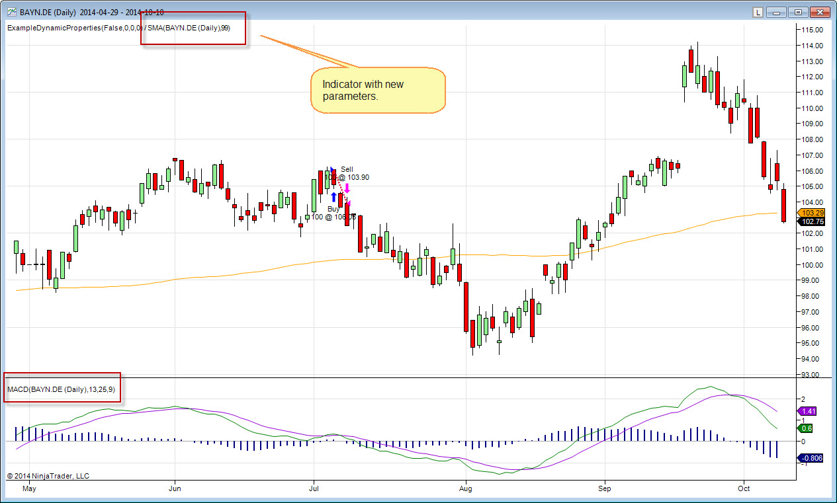837x503 pixels.
Task: Click the "May" label on the time axis
Action: click(x=29, y=490)
